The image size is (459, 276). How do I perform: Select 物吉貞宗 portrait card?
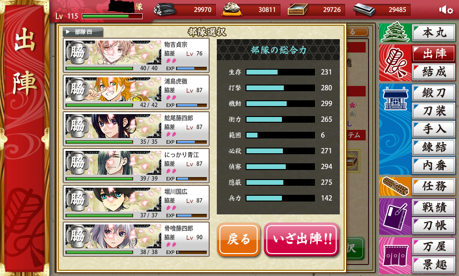(136, 55)
